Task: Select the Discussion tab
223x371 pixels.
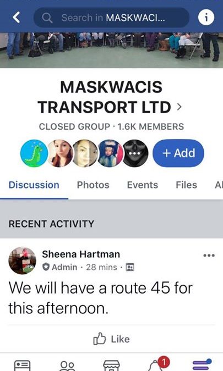Action: 34,185
